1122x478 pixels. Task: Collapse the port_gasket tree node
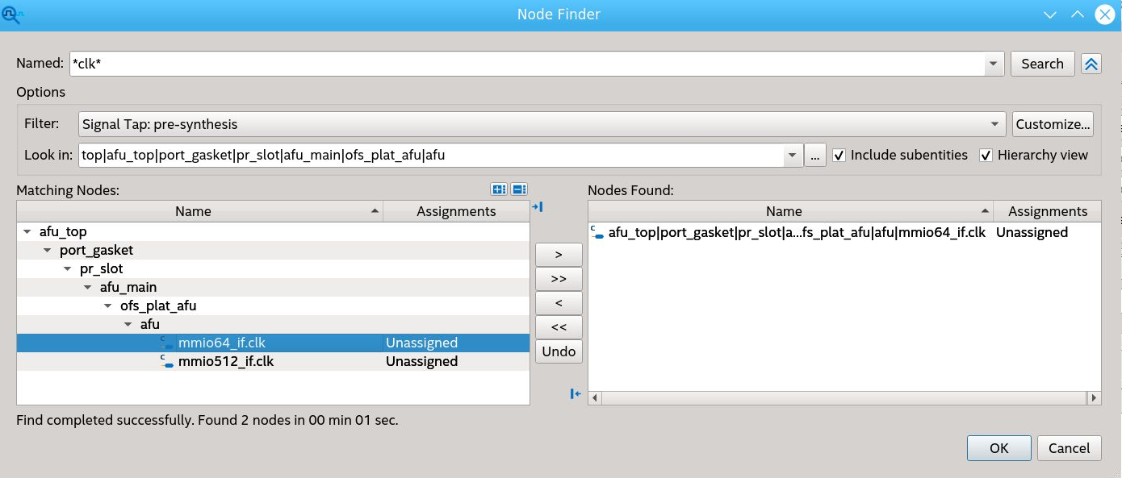point(48,251)
